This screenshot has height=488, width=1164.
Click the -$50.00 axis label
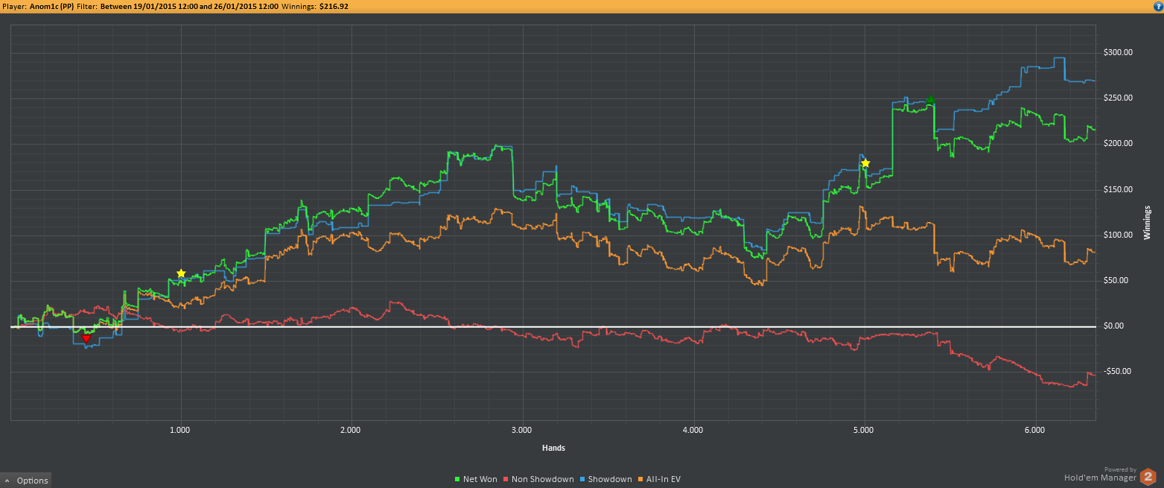(x=1118, y=371)
